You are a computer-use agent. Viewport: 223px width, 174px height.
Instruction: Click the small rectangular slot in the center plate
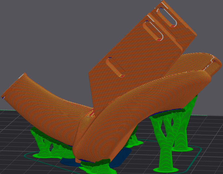[x=115, y=67]
